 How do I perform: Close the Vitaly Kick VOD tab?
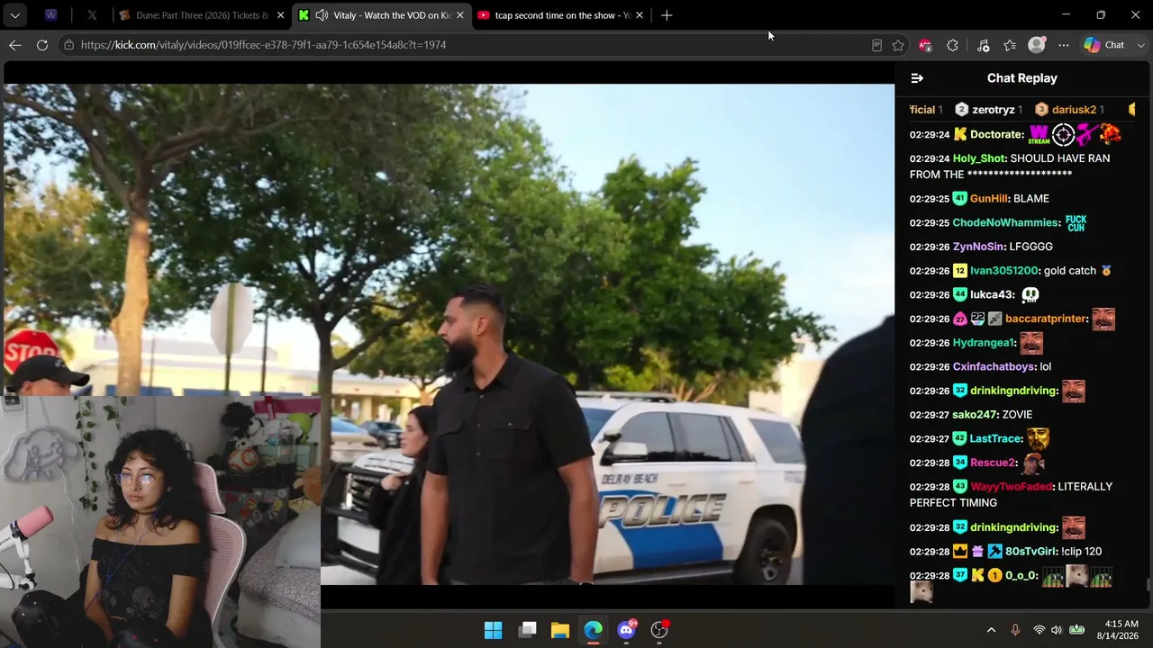coord(459,15)
